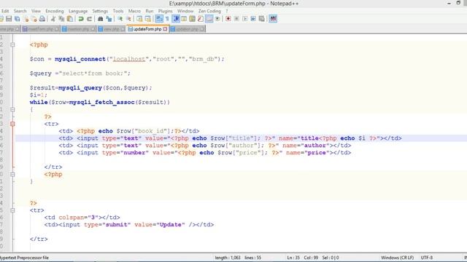Open the ? help menu
The width and height of the screenshot is (467, 262).
click(x=227, y=11)
